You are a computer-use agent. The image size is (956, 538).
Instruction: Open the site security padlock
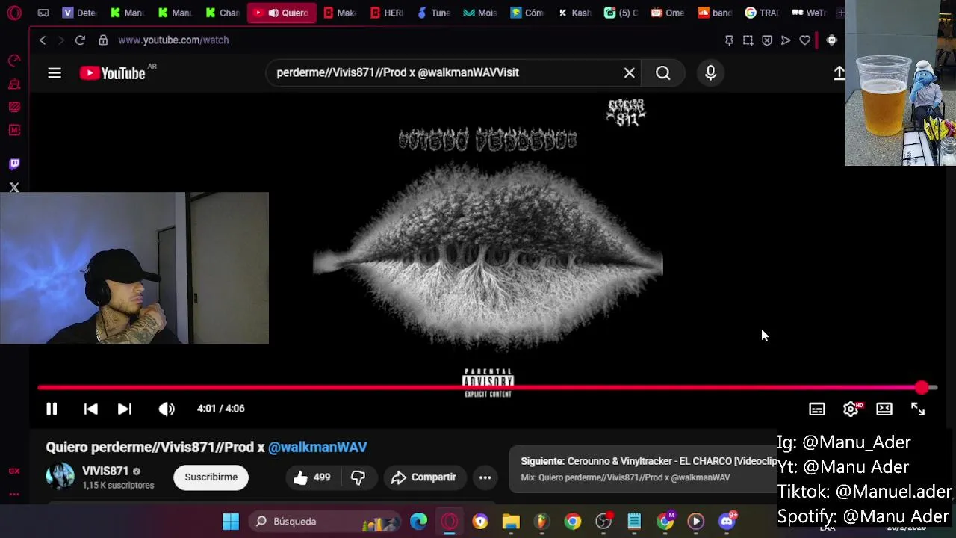[x=103, y=40]
